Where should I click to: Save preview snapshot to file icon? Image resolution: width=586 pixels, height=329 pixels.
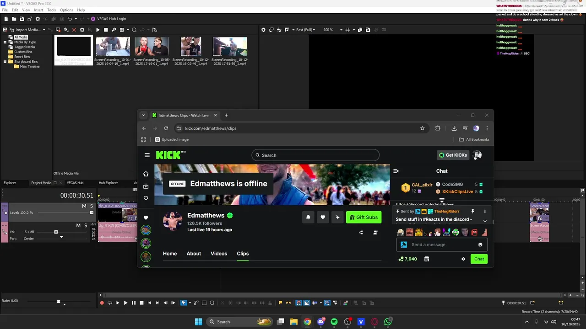pos(368,30)
